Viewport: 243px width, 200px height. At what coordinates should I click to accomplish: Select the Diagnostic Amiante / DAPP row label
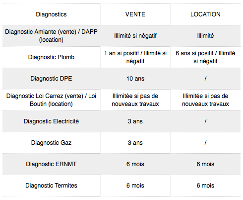click(51, 36)
